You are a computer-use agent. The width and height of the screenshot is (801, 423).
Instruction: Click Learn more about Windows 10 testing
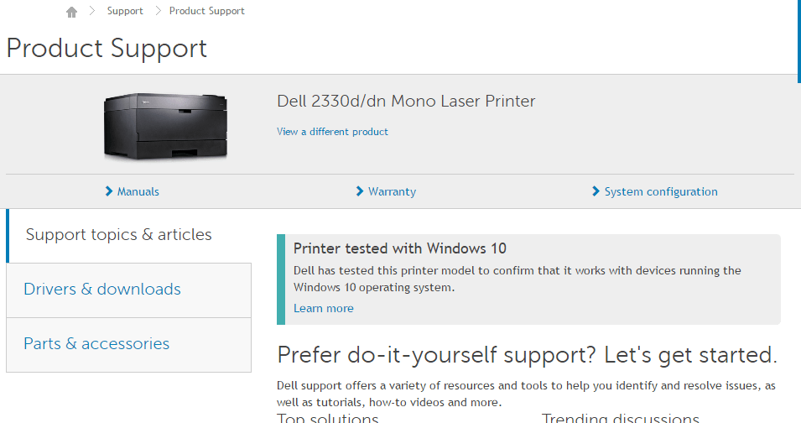pos(323,308)
